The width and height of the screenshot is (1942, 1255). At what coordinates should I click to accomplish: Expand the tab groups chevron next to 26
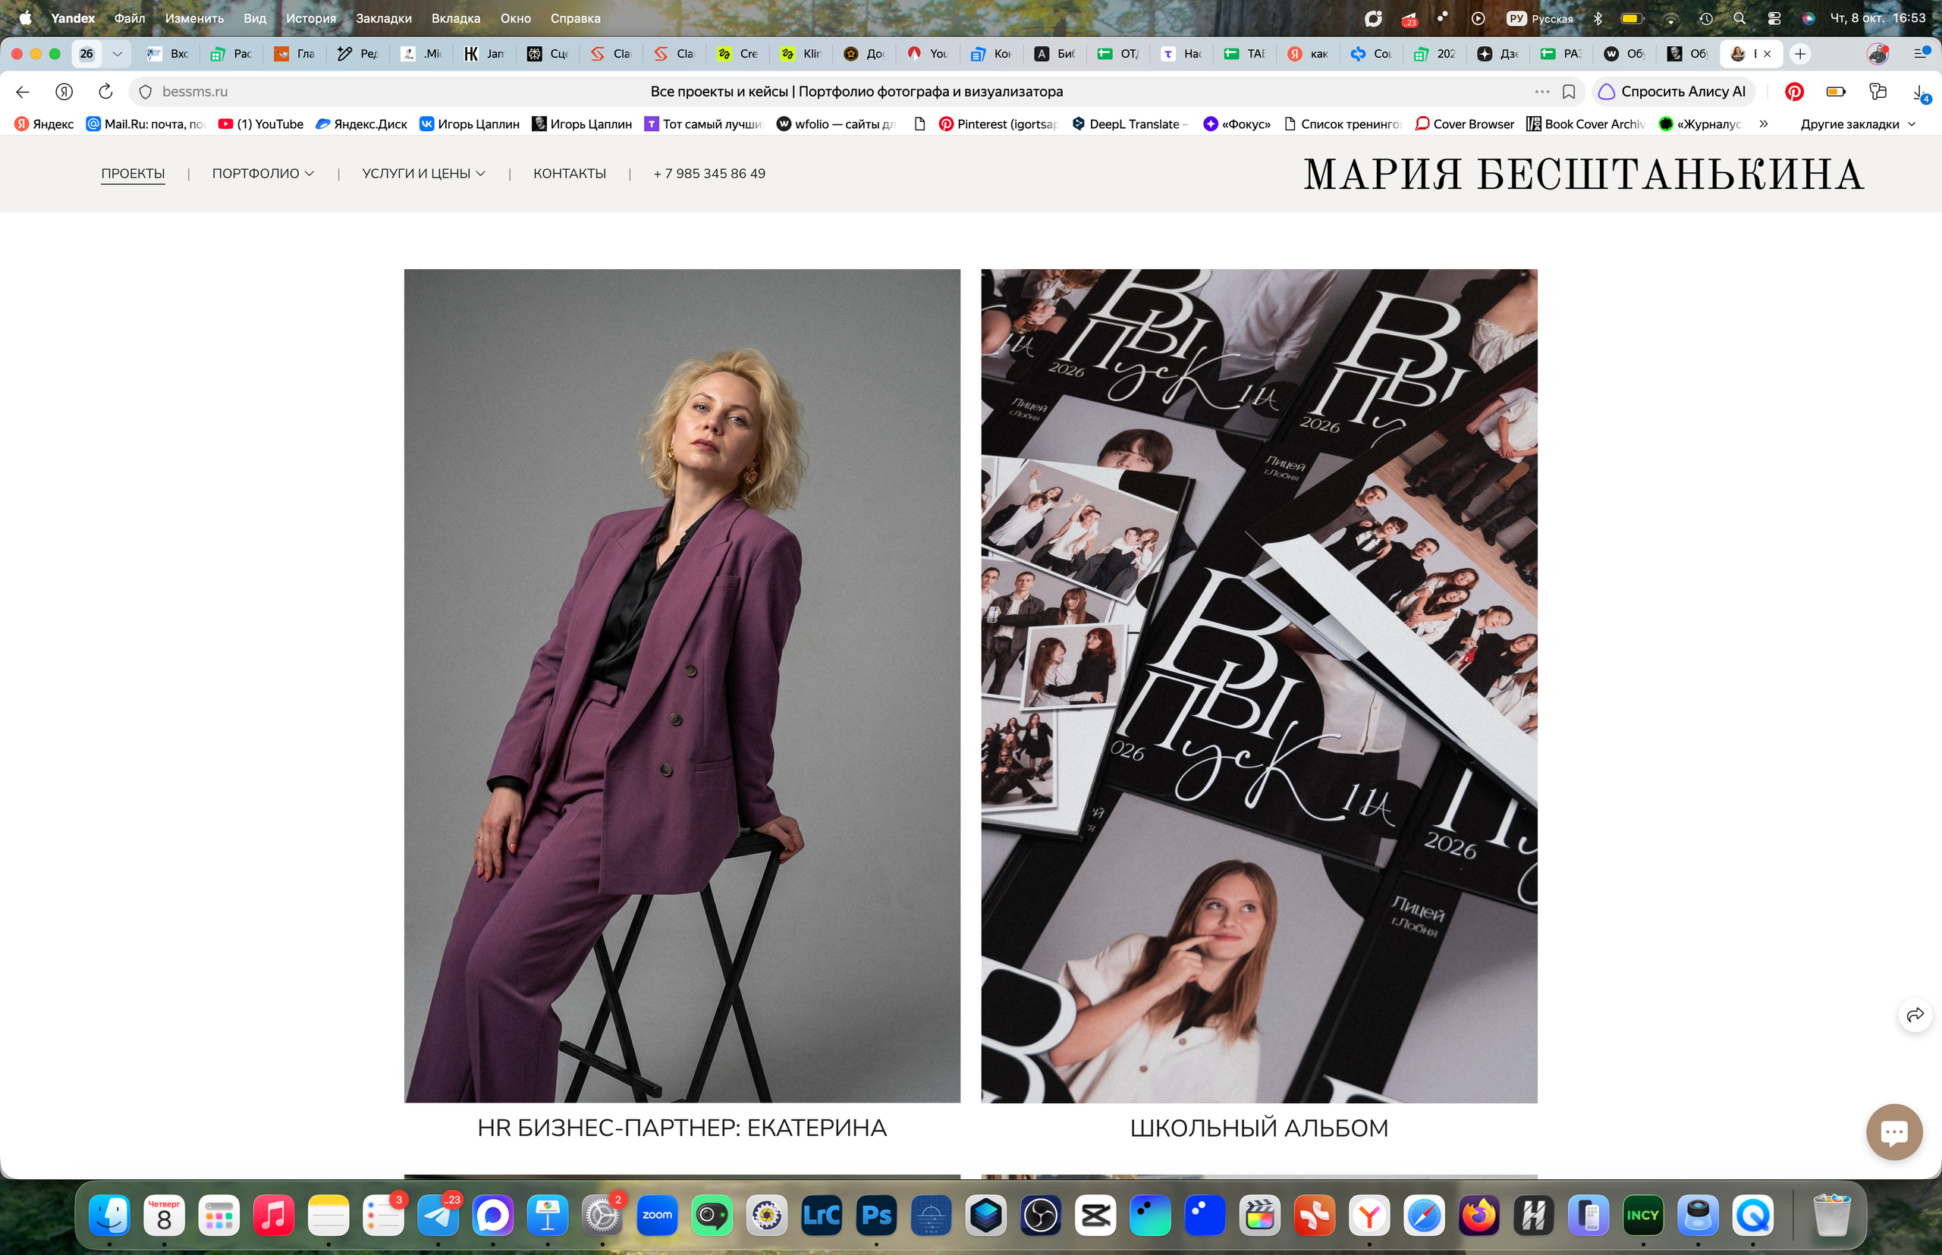coord(118,54)
